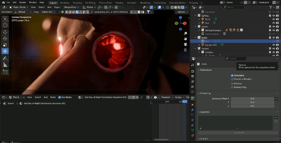Click the pan view hand icon

(185, 39)
